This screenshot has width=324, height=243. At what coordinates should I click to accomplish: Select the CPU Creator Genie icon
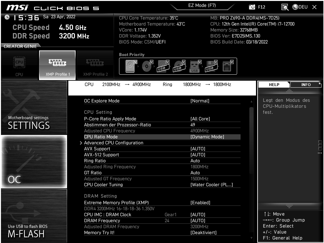(x=19, y=65)
